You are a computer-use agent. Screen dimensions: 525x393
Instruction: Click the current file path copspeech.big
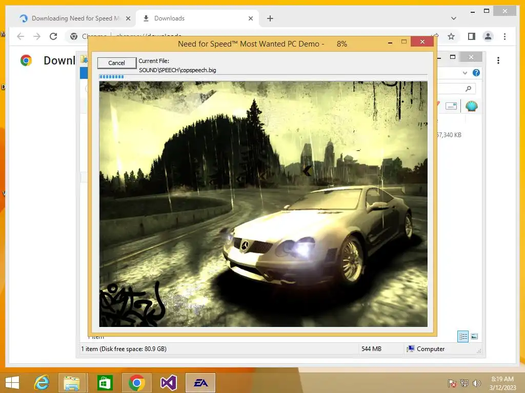point(177,70)
